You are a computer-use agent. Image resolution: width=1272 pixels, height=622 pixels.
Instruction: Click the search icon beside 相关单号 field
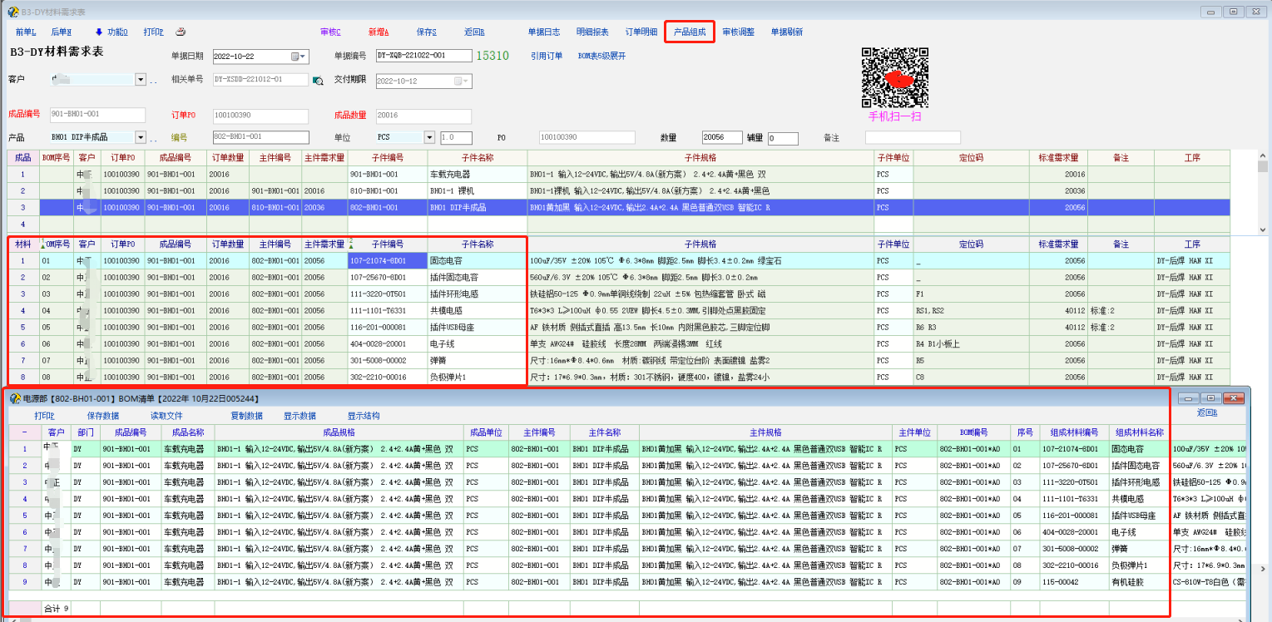pos(317,81)
